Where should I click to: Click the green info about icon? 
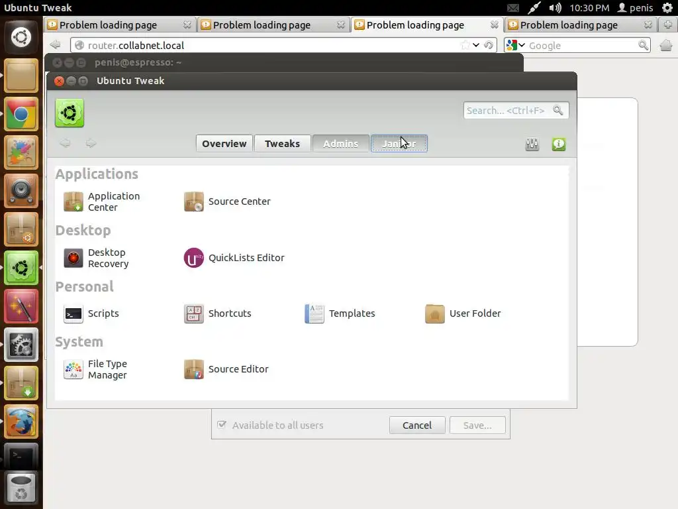559,144
